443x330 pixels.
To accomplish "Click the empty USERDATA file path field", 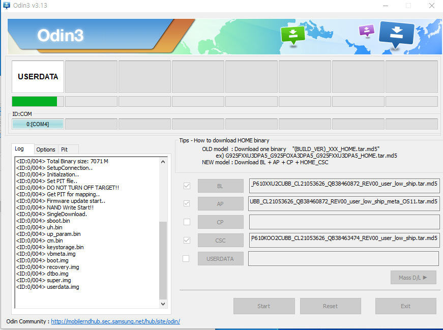I will point(343,258).
